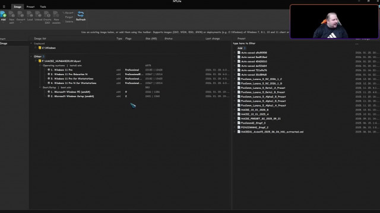The width and height of the screenshot is (380, 213).
Task: Select the Windows 11 Pro Education N row
Action: (x=69, y=74)
